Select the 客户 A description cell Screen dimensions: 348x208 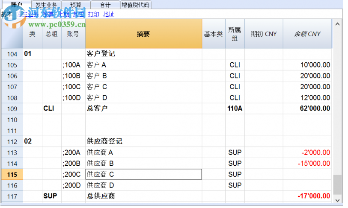[143, 65]
